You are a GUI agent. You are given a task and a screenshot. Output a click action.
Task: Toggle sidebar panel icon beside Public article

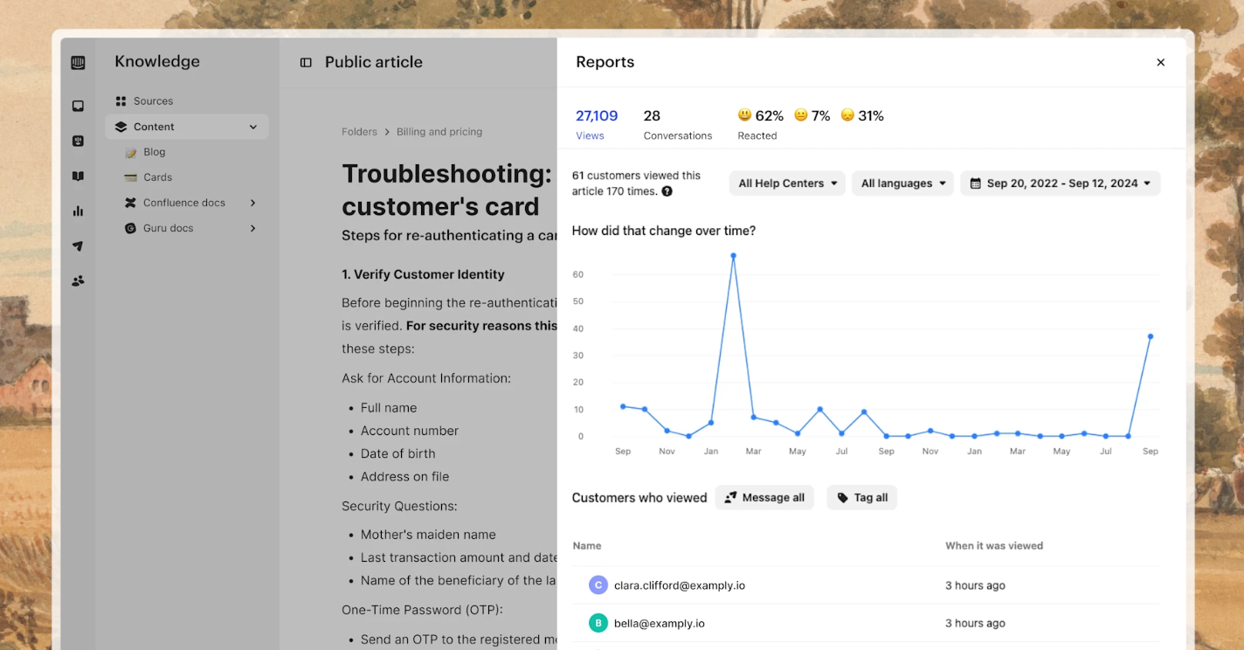306,63
